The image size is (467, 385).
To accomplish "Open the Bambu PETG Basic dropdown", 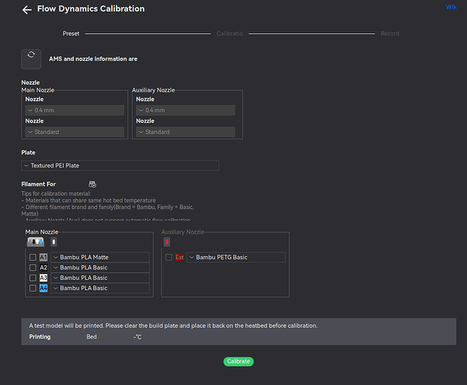I will 236,257.
